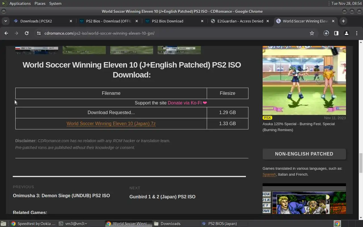Open previous post Onimusha 3: Demon Siege
The image size is (363, 227).
pos(61,196)
